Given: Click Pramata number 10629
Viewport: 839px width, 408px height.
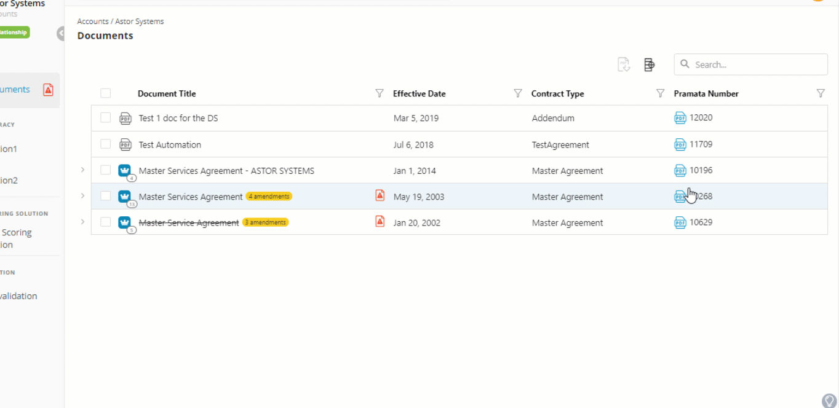Looking at the screenshot, I should (701, 222).
